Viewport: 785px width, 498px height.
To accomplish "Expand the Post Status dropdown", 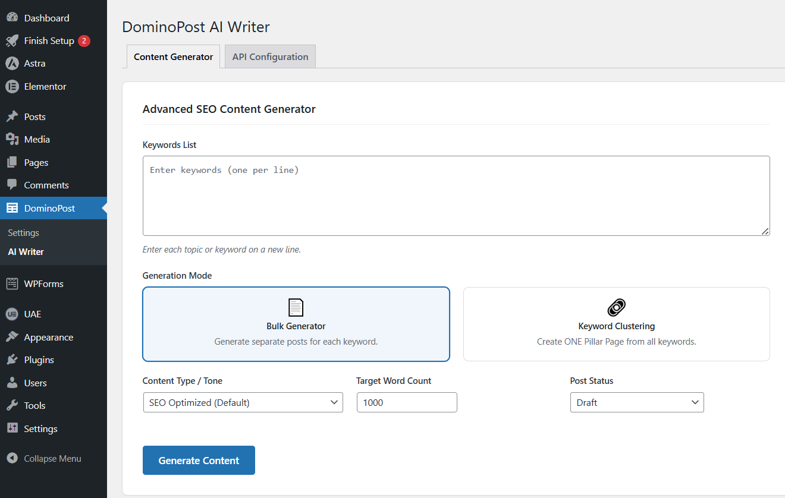I will [636, 402].
